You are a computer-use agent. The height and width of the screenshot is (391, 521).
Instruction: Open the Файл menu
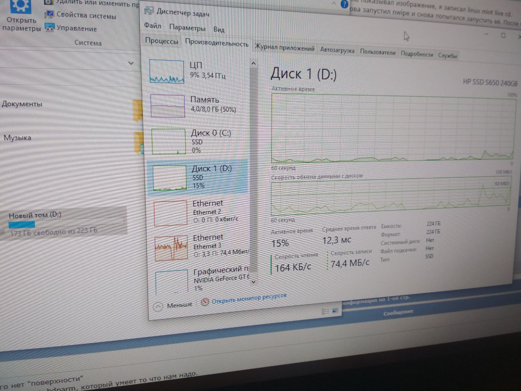click(x=153, y=26)
